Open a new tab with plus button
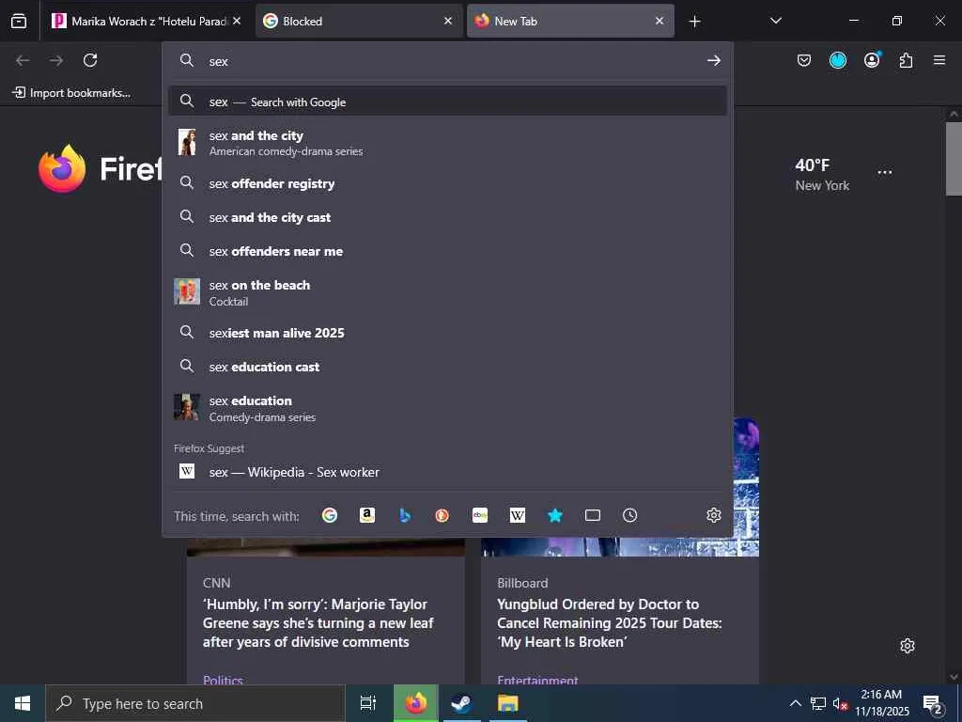Viewport: 962px width, 722px height. pyautogui.click(x=694, y=22)
